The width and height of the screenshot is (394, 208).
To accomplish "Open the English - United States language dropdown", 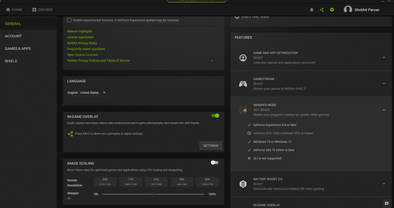I will (x=87, y=92).
